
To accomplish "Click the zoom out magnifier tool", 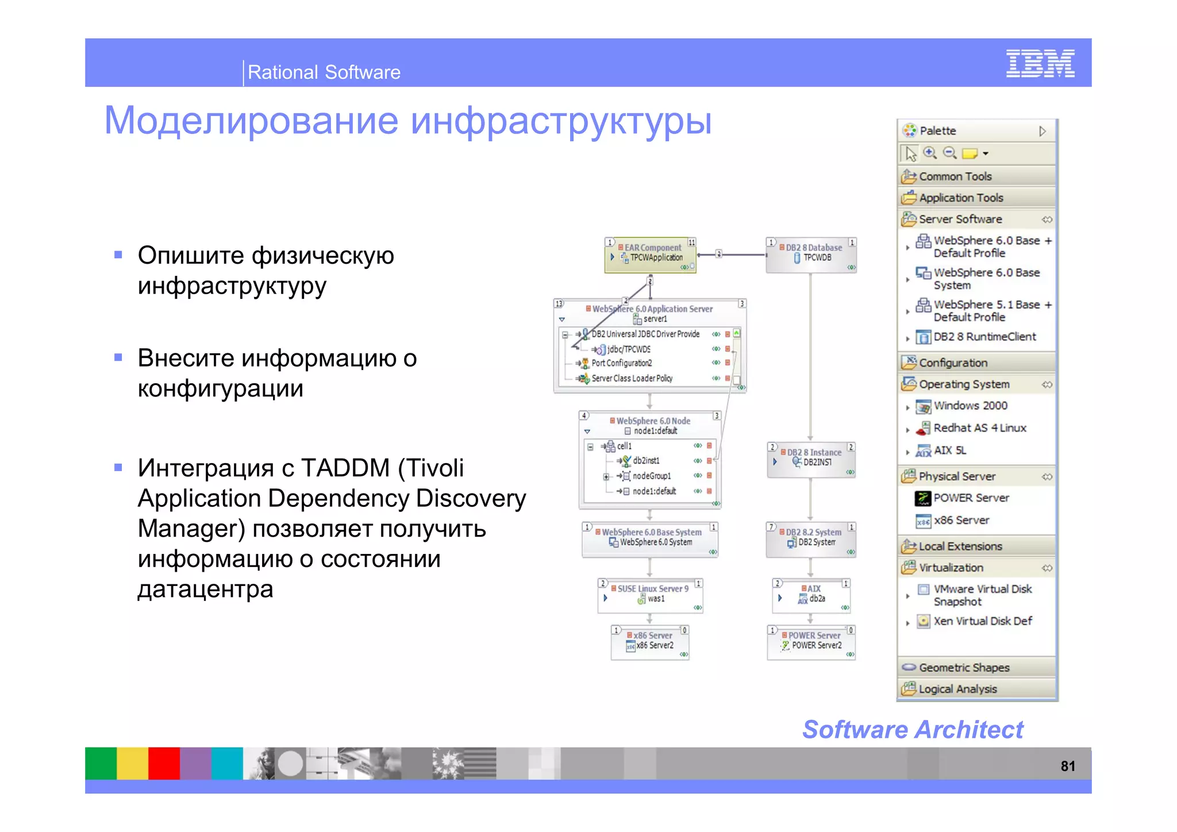I will click(950, 153).
